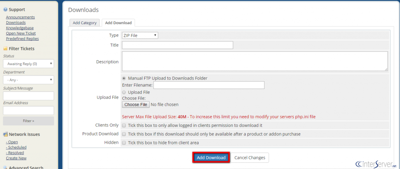
Task: Open the Type dropdown showing ZIP File
Action: coord(140,36)
